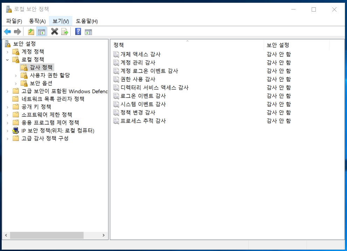Image resolution: width=347 pixels, height=251 pixels.
Task: Open the 도움말(H) menu
Action: point(87,21)
